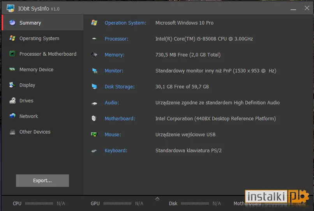The image size is (314, 211).
Task: Click the Display sidebar monitor icon
Action: click(12, 85)
